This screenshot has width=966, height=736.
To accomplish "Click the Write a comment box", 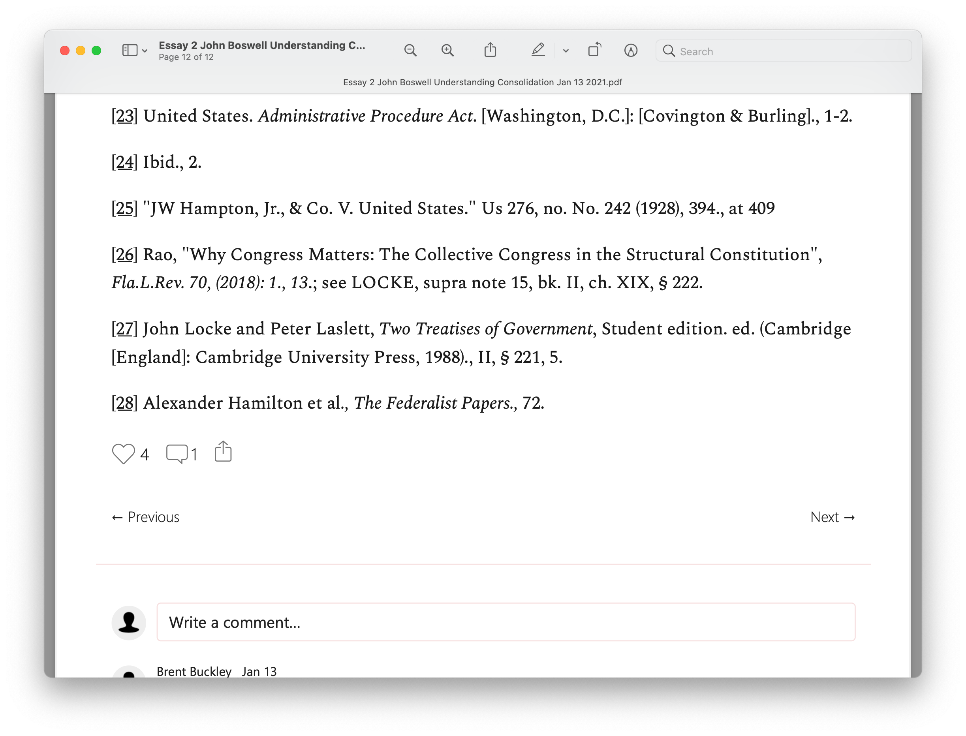I will click(x=506, y=622).
